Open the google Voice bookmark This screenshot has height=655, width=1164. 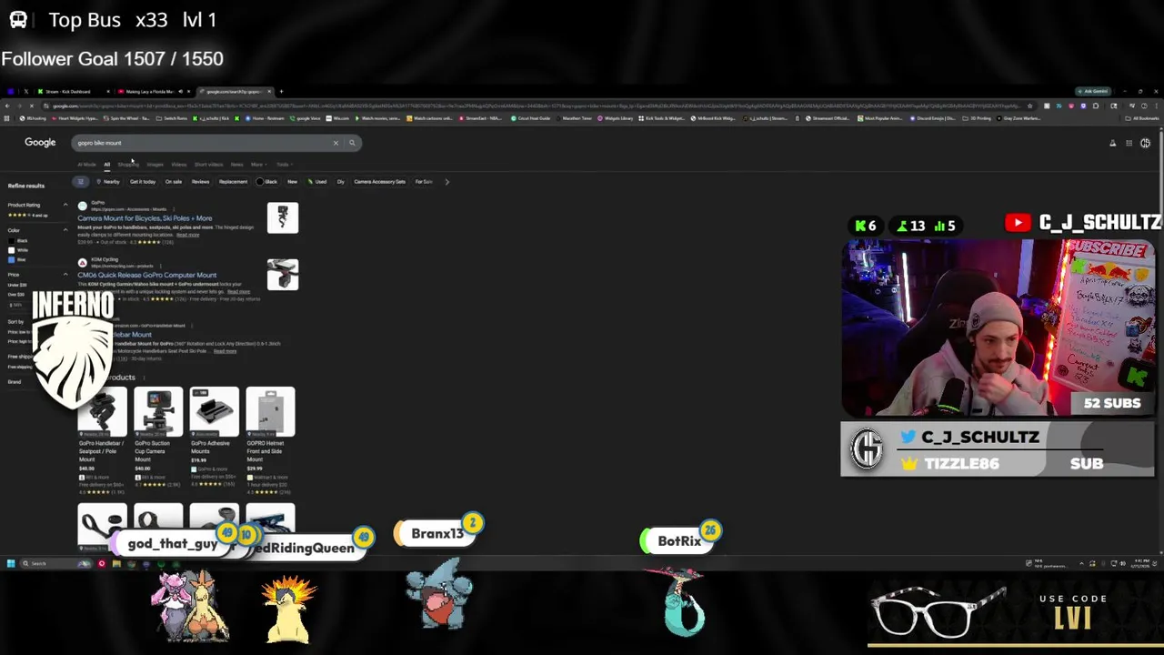(x=305, y=118)
